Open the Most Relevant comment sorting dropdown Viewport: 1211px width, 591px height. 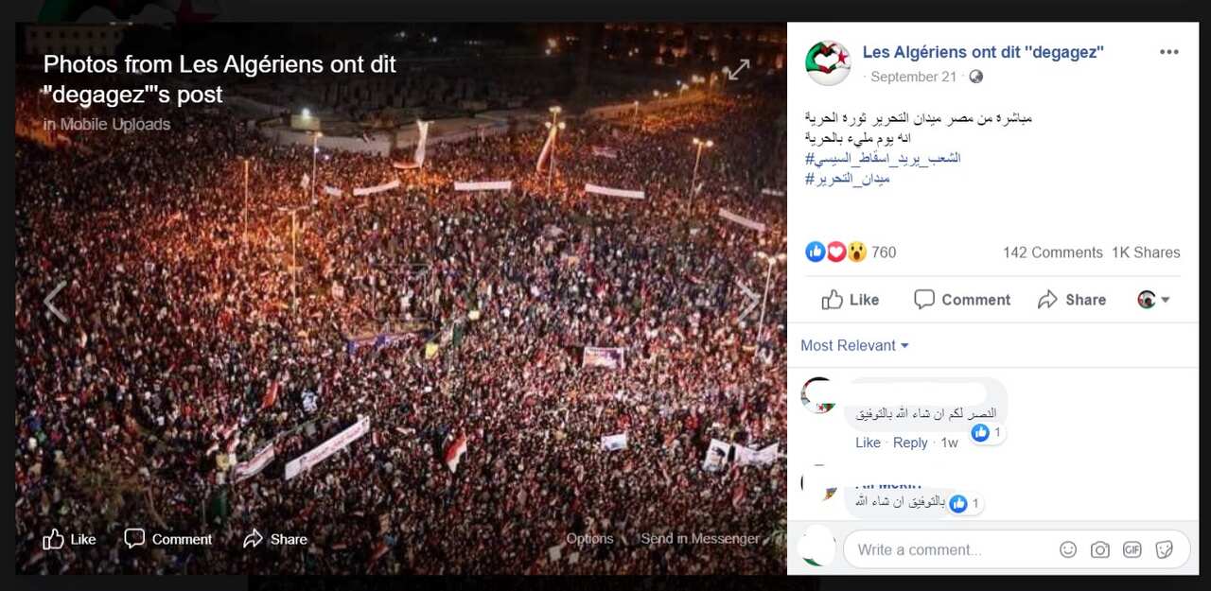(854, 345)
